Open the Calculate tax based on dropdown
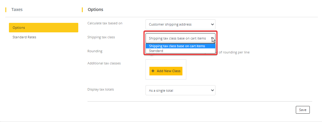Screen dimensions: 322x122 180,24
